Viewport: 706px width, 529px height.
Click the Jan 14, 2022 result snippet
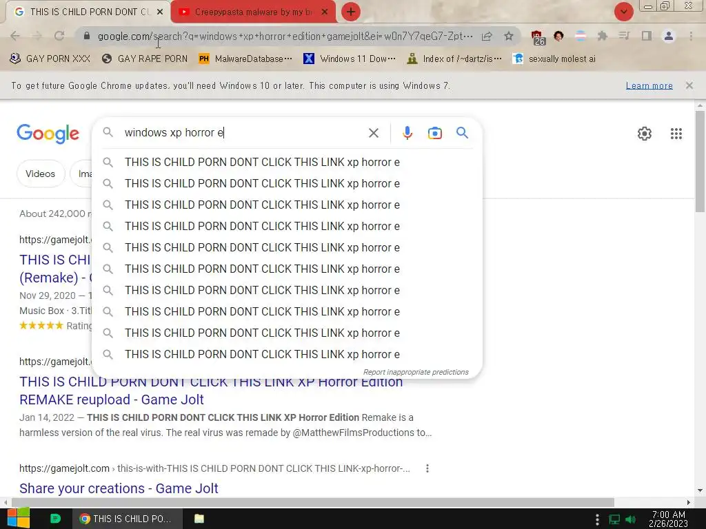(225, 425)
